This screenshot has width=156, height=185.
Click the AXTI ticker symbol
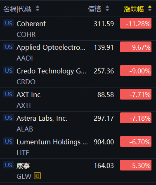tap(24, 105)
